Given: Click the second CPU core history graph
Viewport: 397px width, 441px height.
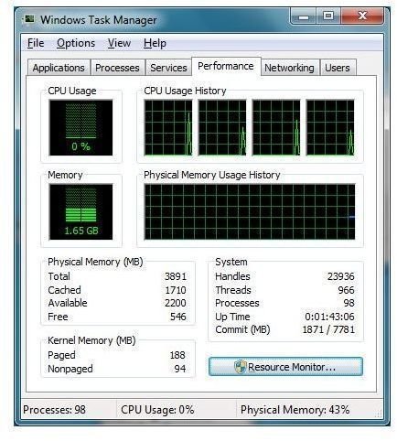Looking at the screenshot, I should pyautogui.click(x=222, y=127).
